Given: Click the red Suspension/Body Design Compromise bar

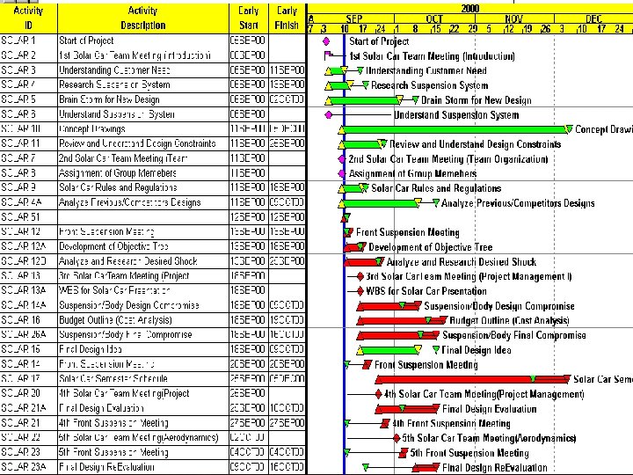Looking at the screenshot, I should 389,306.
